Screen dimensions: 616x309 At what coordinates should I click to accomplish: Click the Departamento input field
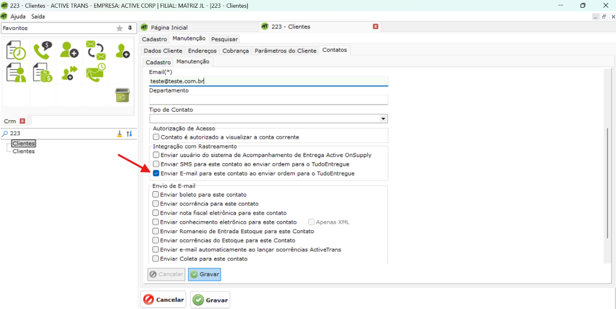pos(268,100)
